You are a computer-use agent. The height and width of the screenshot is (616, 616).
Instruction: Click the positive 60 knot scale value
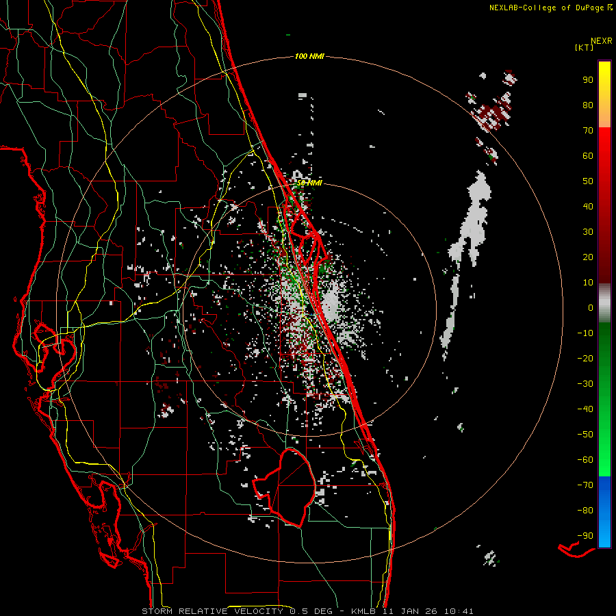[588, 155]
